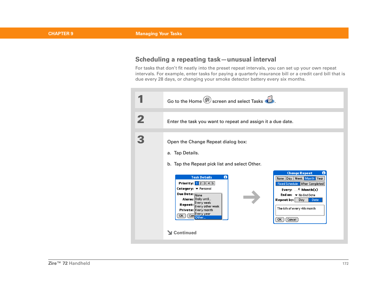
Task: Click the Tasks application icon in step 1
Action: click(x=270, y=100)
